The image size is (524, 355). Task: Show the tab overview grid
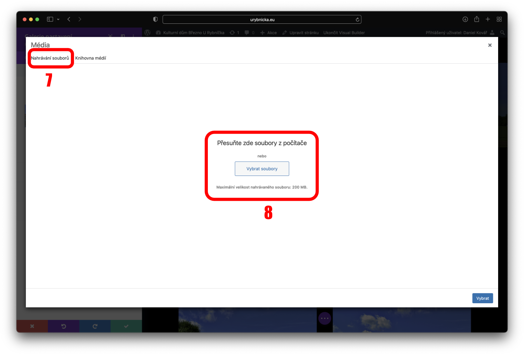[499, 19]
